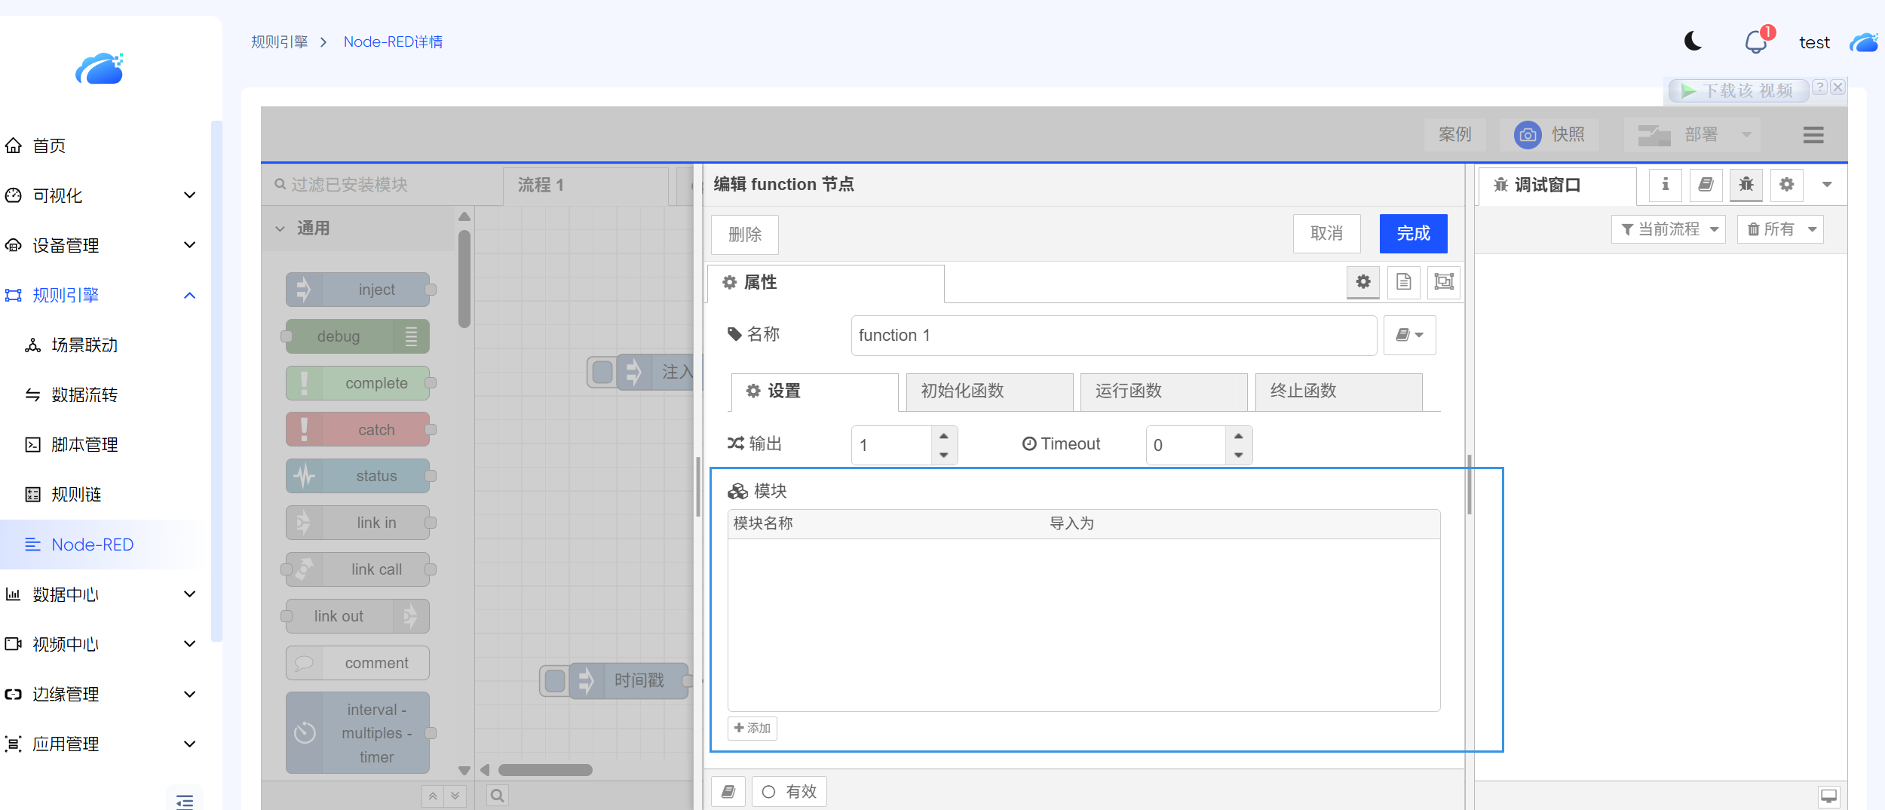Open debug window in new monitor icon
The width and height of the screenshot is (1885, 810).
click(x=1828, y=796)
